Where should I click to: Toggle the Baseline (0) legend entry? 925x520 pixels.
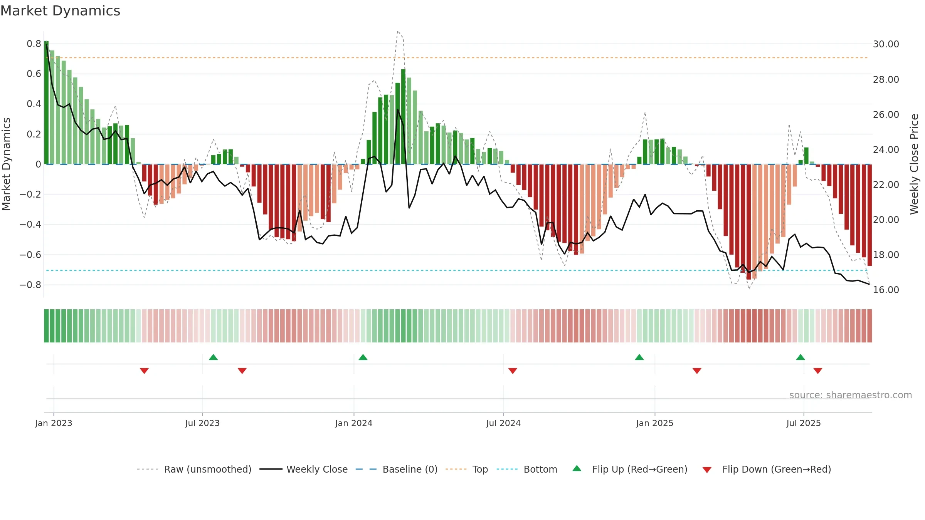point(397,469)
